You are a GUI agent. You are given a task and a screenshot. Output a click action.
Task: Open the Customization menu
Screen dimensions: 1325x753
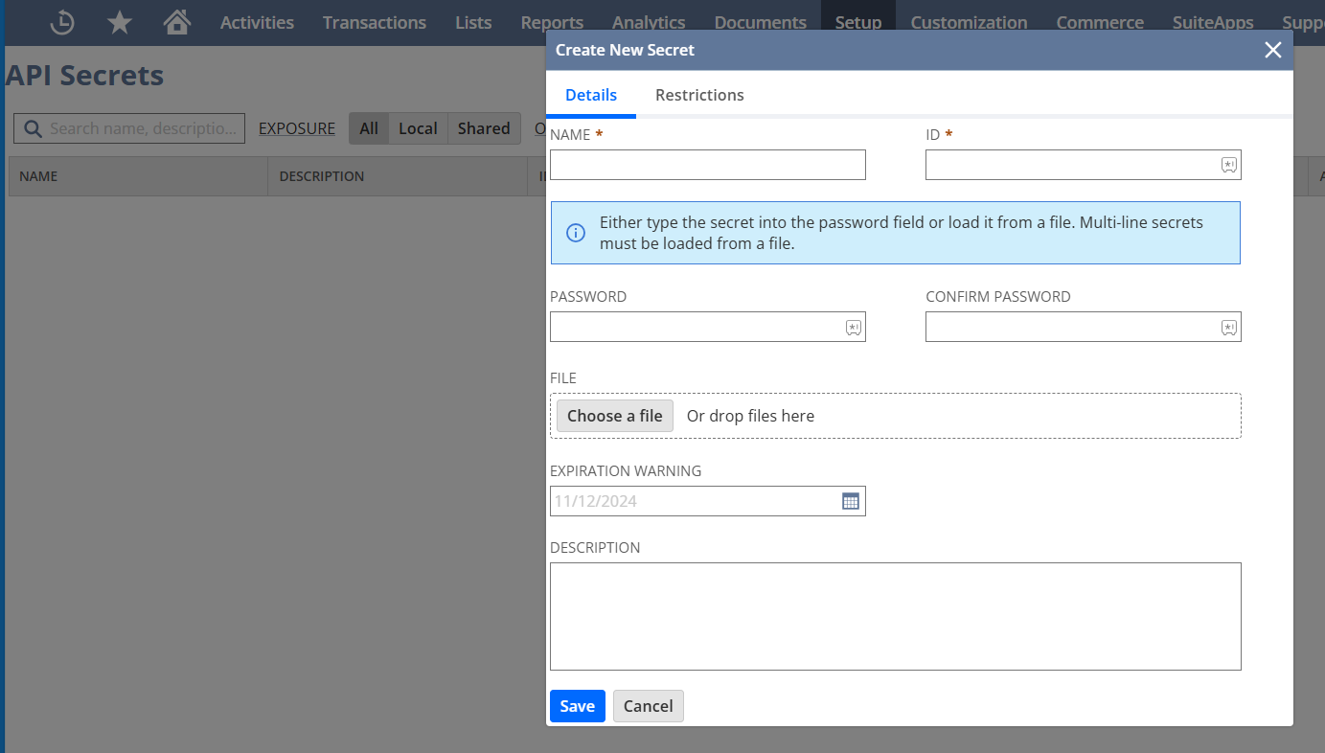tap(969, 22)
